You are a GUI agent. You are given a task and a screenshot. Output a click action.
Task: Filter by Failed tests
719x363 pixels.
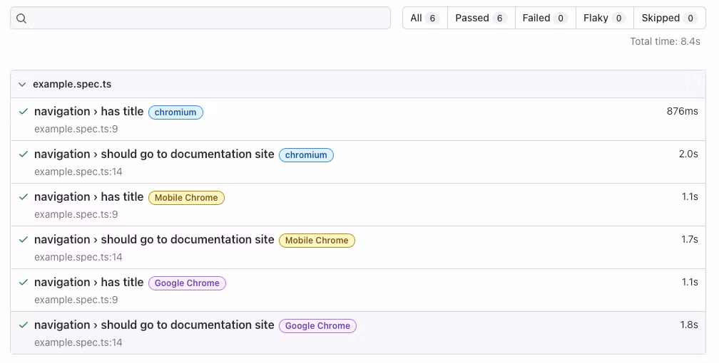pyautogui.click(x=545, y=18)
